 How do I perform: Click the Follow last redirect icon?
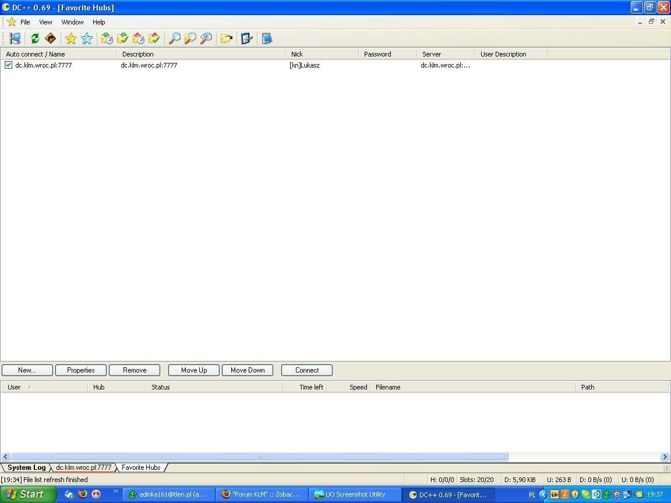coord(51,38)
